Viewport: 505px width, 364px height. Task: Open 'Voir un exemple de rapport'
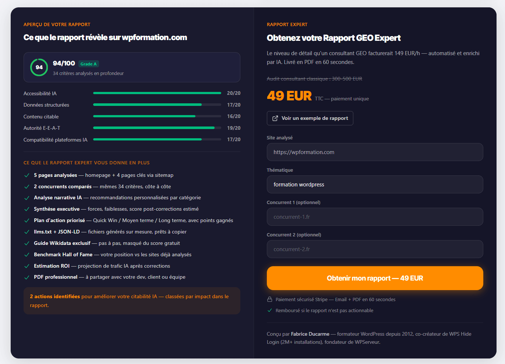[x=310, y=118]
